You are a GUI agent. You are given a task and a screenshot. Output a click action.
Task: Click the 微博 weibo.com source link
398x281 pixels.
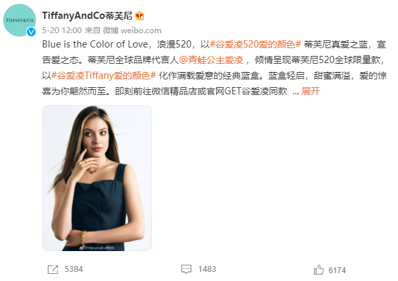[132, 31]
